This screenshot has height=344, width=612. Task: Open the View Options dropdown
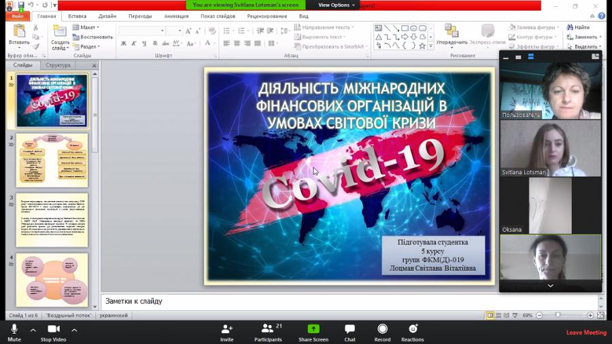(x=337, y=5)
